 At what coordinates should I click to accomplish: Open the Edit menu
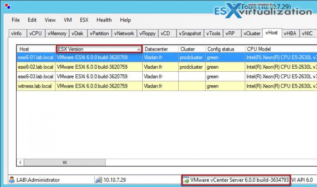click(x=32, y=20)
